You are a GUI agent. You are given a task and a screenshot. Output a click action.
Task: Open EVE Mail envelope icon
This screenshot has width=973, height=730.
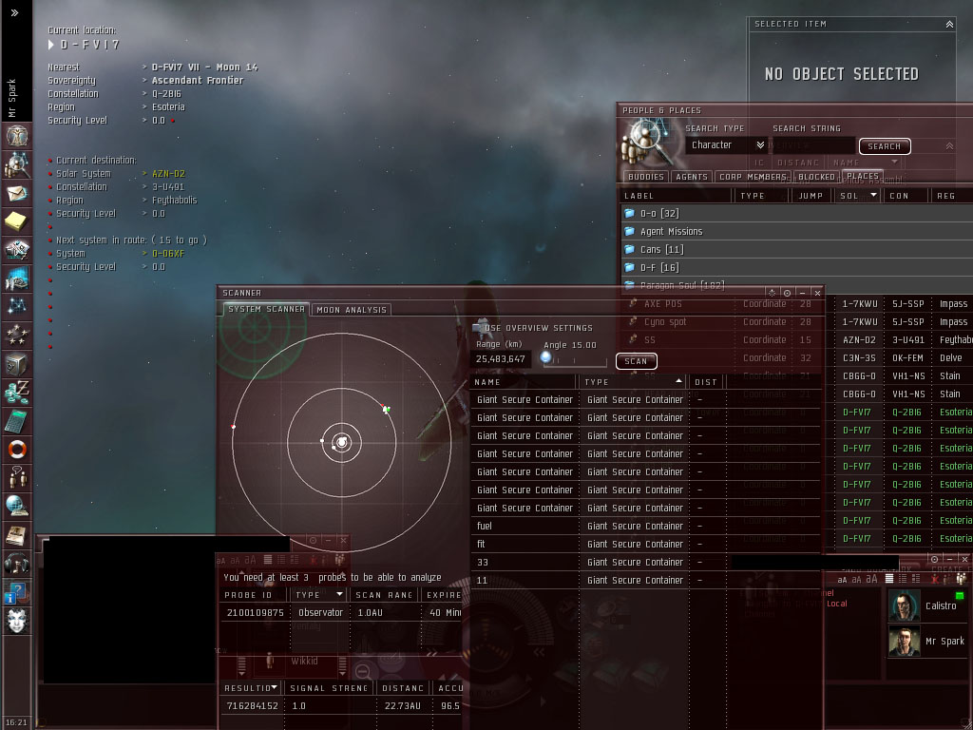coord(17,193)
